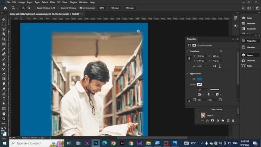Select the Crop tool
This screenshot has height=147, width=261.
pyautogui.click(x=4, y=39)
